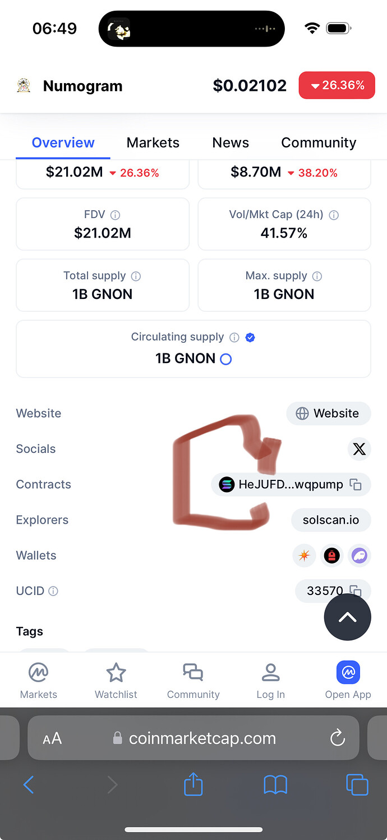The height and width of the screenshot is (840, 387).
Task: Tap Safari's share icon
Action: pos(193,784)
